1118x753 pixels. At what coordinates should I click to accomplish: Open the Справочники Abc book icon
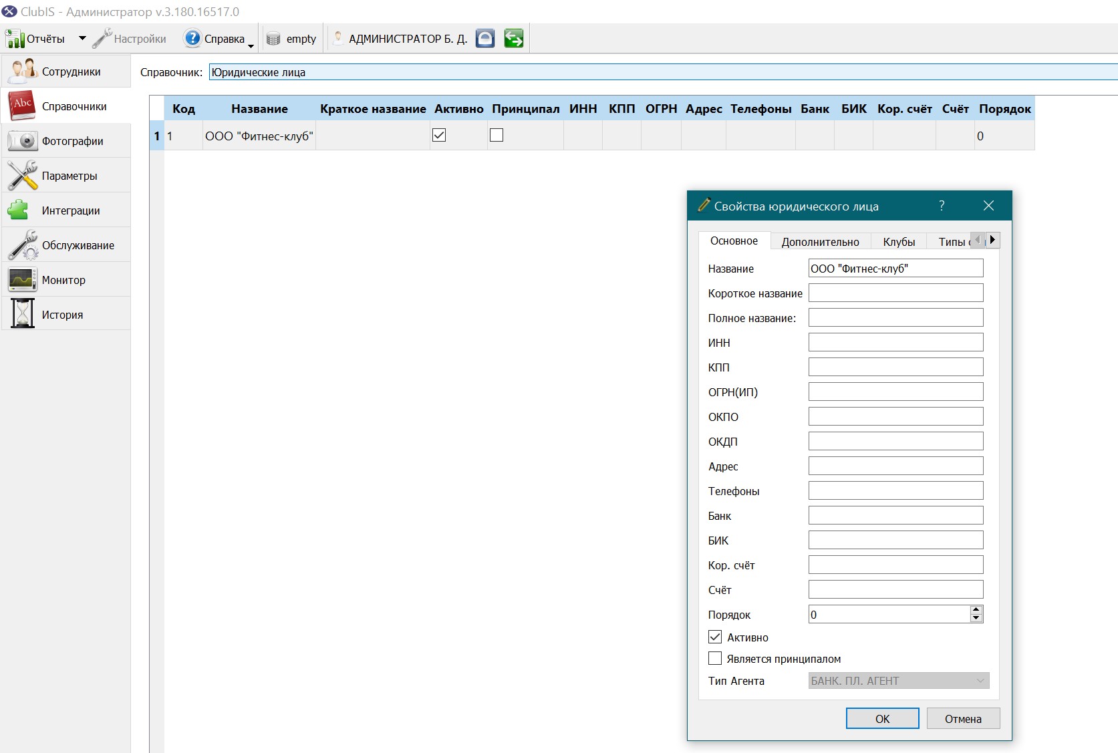tap(22, 106)
